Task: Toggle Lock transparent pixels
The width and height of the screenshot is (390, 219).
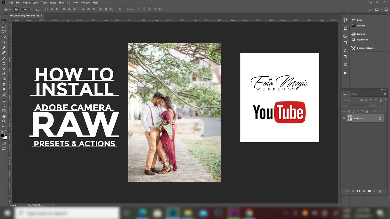Action: 349,111
